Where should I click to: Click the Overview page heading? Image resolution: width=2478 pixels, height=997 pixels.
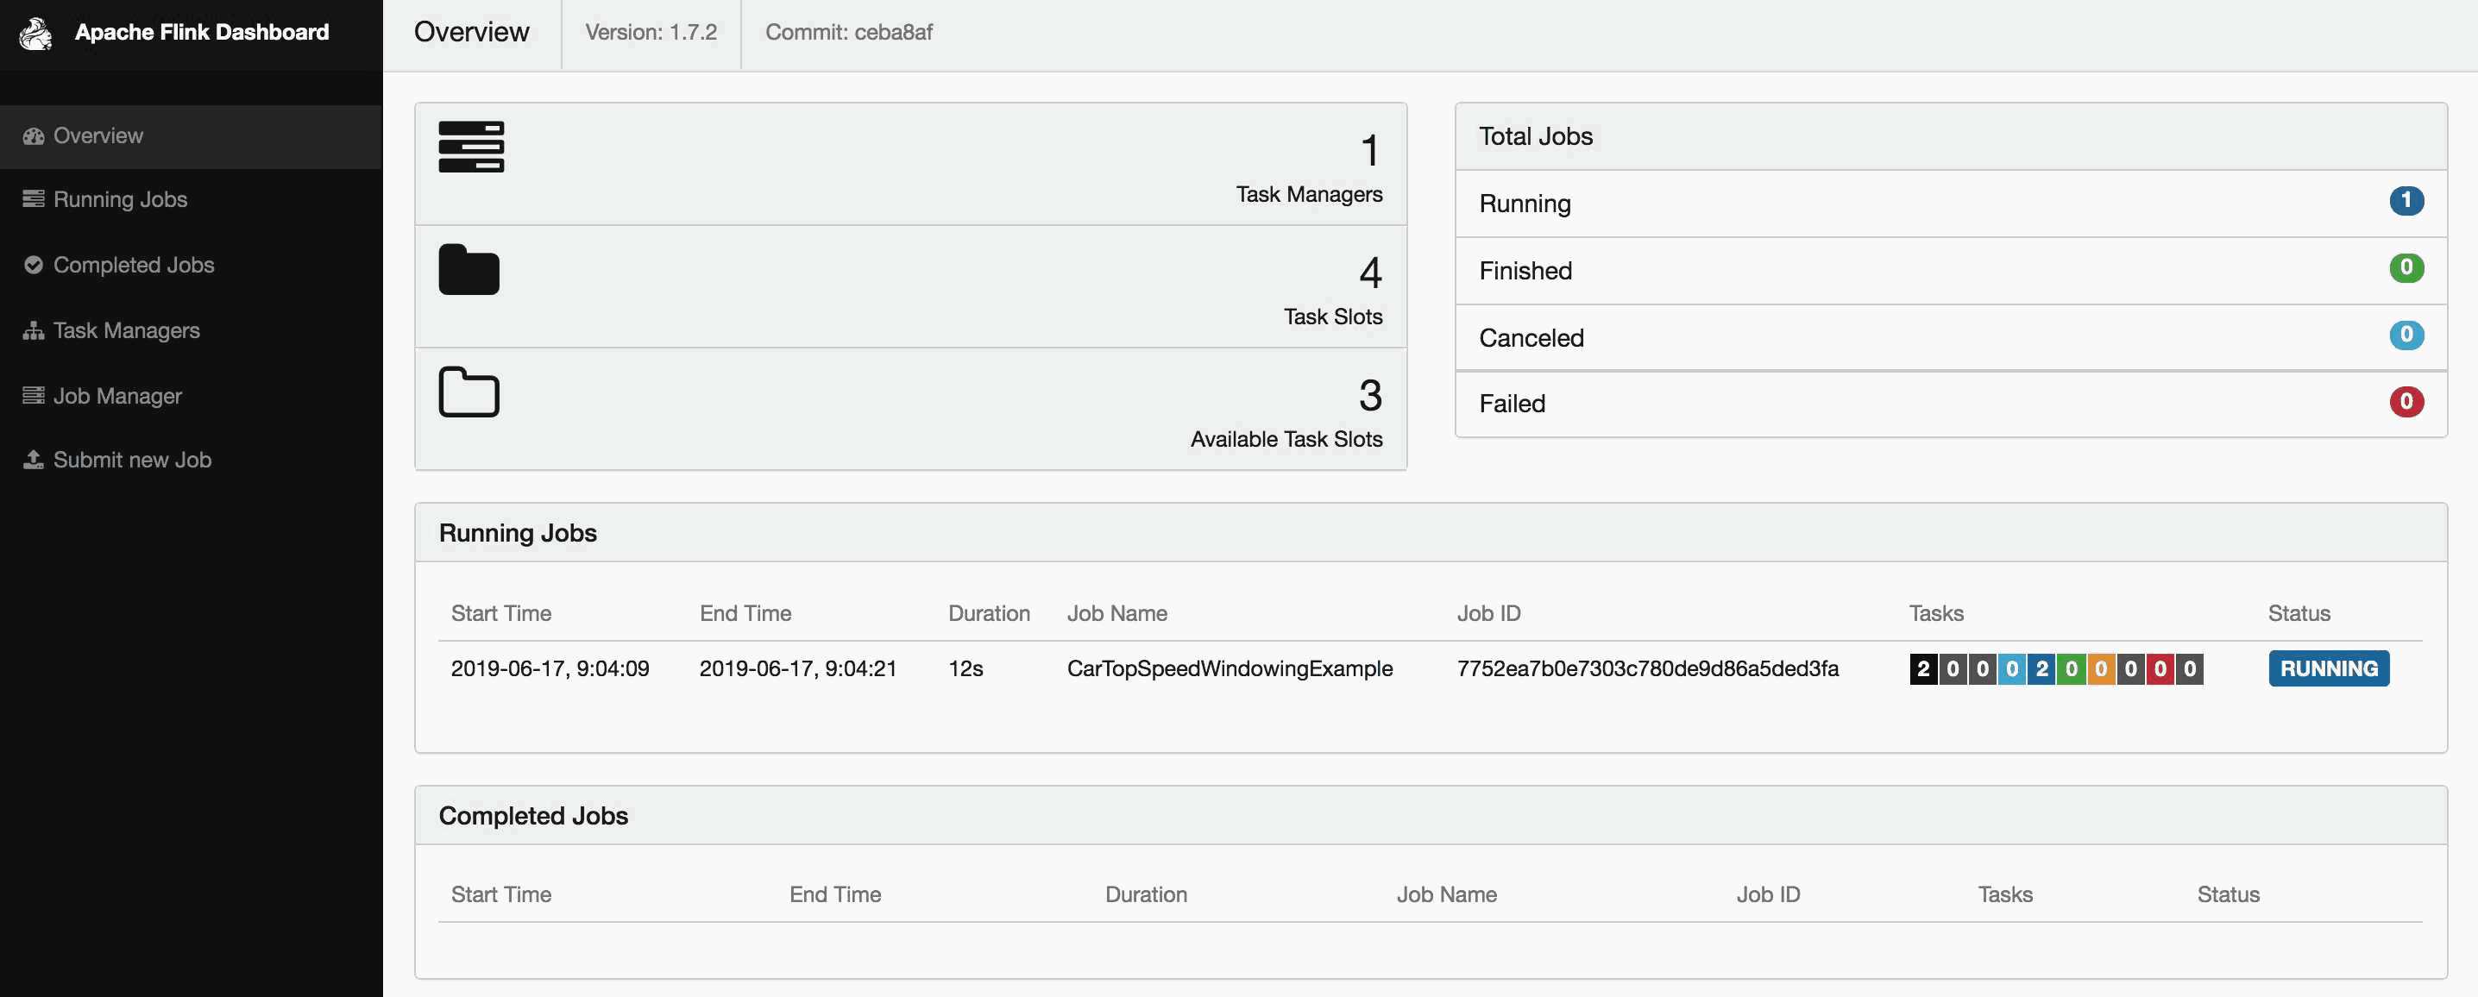point(471,33)
